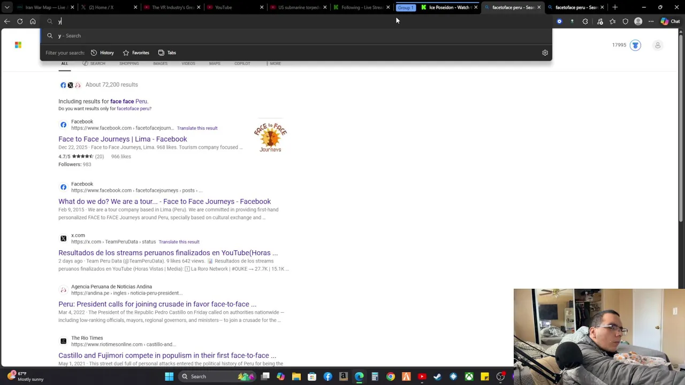Open the Favorites star list icon
Viewport: 685px width, 385px height.
[612, 21]
